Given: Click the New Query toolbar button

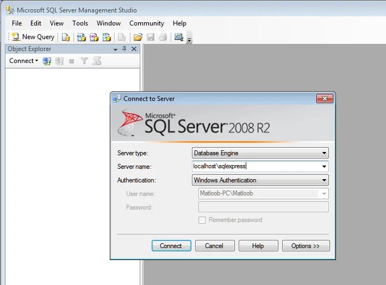Looking at the screenshot, I should [x=33, y=37].
